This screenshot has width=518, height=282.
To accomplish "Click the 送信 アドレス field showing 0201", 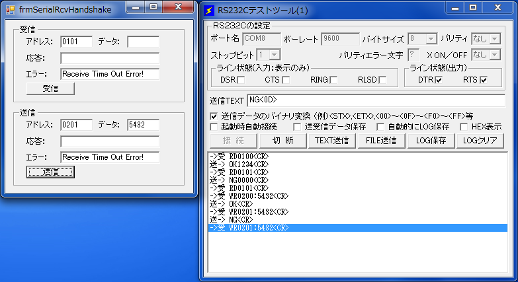I will [x=77, y=125].
